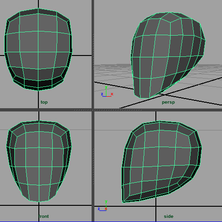Click the green y axis label in side view
222x222 pixels.
[106, 202]
